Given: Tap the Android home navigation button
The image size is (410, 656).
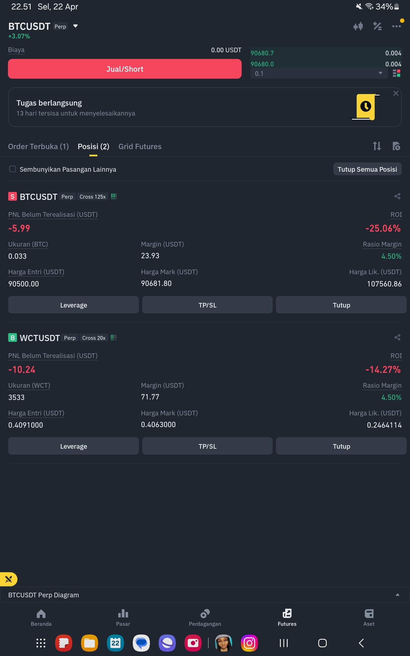Looking at the screenshot, I should pos(322,643).
